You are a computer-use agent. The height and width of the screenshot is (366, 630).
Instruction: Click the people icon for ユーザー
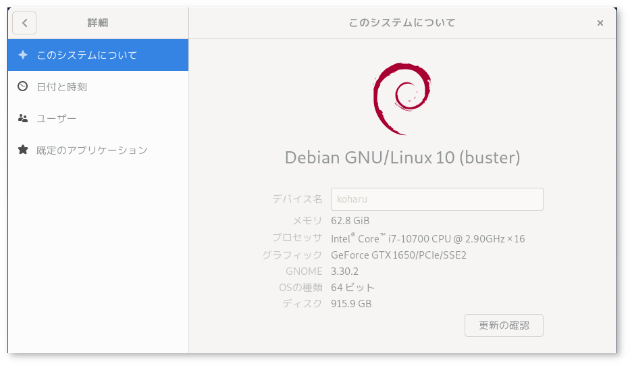point(23,118)
